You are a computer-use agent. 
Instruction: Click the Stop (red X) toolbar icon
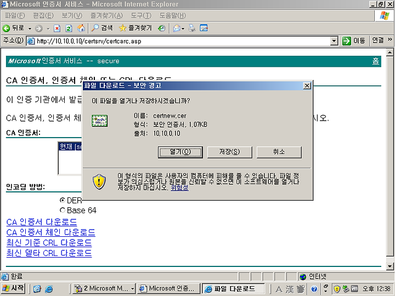tap(57, 28)
